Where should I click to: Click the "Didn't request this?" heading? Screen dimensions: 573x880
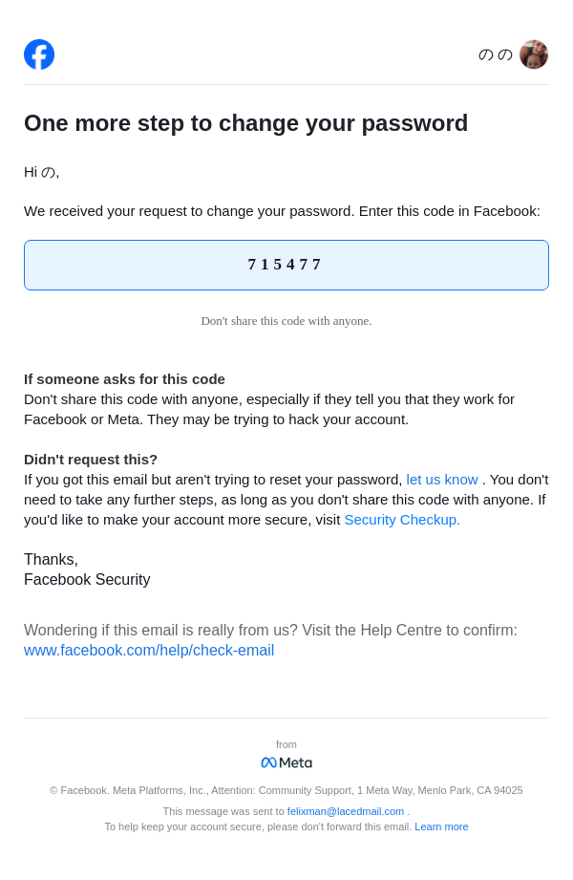(91, 460)
